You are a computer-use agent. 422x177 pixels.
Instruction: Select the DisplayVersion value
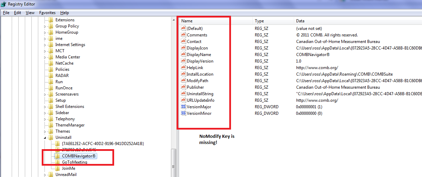[x=200, y=61]
